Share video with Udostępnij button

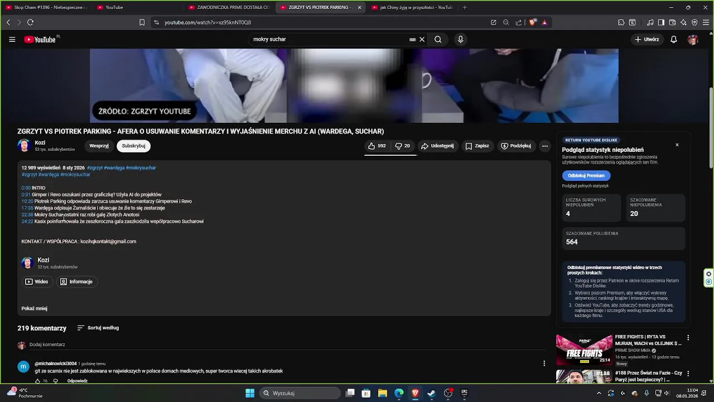point(437,146)
